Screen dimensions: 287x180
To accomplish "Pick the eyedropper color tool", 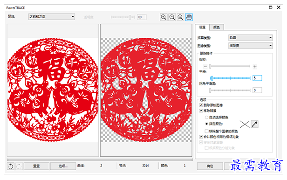I will click(x=254, y=124).
